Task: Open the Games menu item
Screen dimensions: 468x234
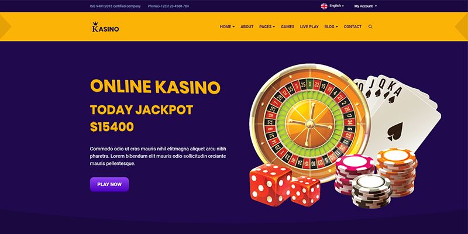Action: (x=287, y=26)
